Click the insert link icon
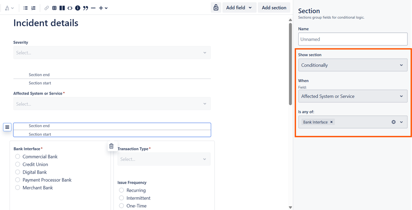The height and width of the screenshot is (210, 412). 47,8
